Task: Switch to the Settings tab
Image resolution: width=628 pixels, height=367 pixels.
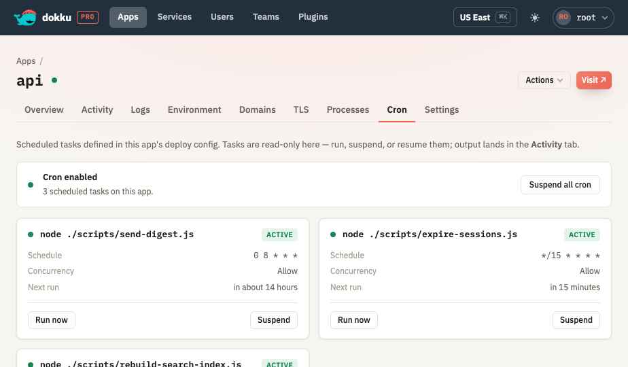Action: click(x=442, y=110)
